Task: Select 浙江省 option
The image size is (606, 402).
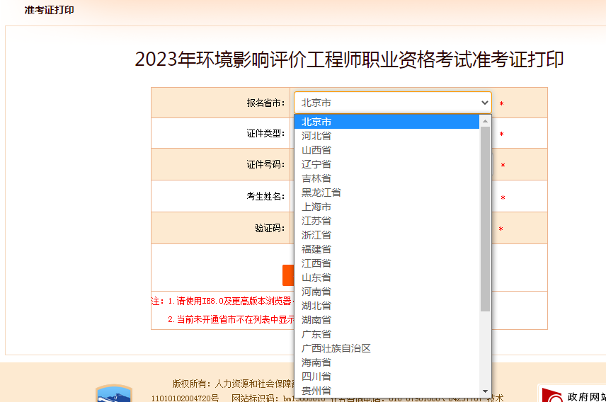Action: 387,235
